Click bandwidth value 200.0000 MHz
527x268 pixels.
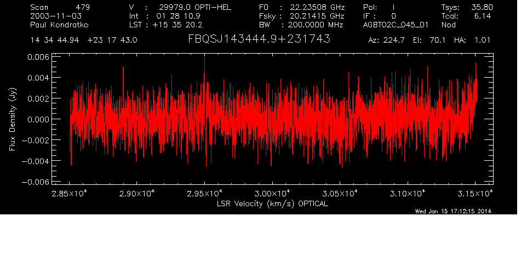tap(315, 25)
